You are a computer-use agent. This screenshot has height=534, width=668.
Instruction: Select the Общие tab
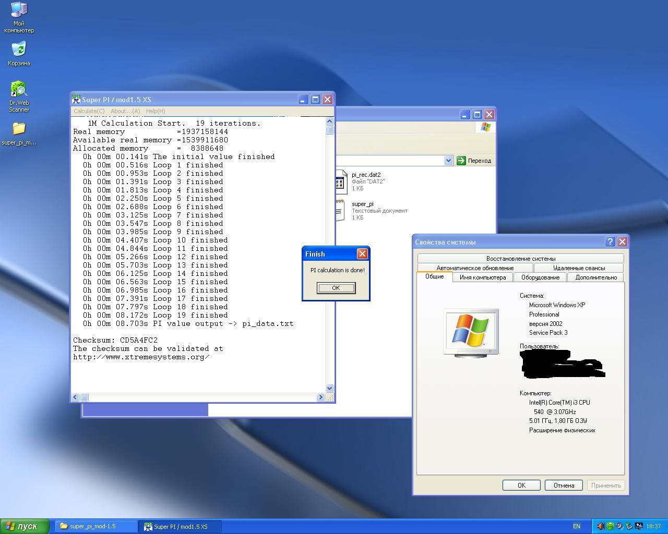pyautogui.click(x=434, y=276)
